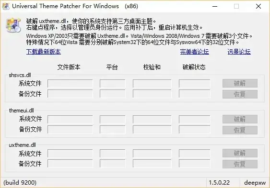
Task: Click the 破解状态 column header
Action: (194, 67)
